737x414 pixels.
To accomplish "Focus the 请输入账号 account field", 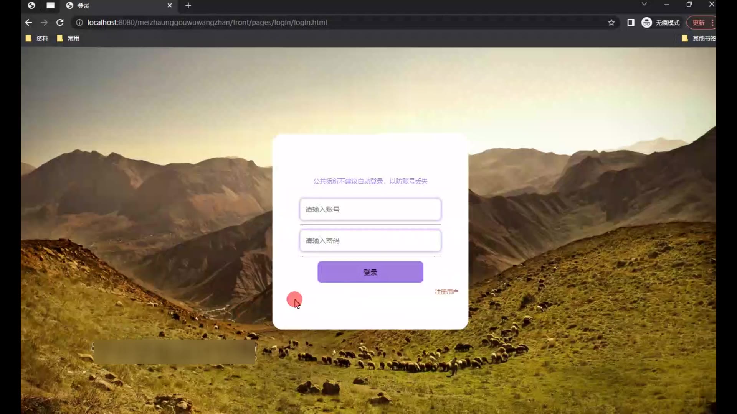I will click(370, 209).
